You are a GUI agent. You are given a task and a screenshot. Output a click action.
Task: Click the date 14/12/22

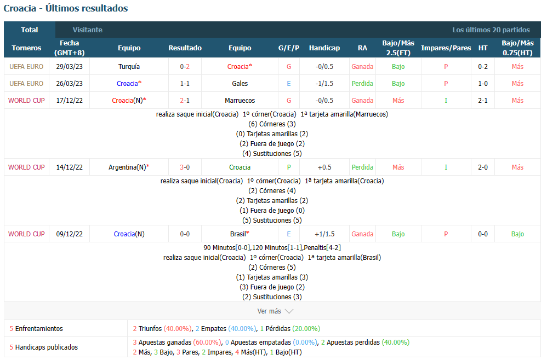[70, 167]
